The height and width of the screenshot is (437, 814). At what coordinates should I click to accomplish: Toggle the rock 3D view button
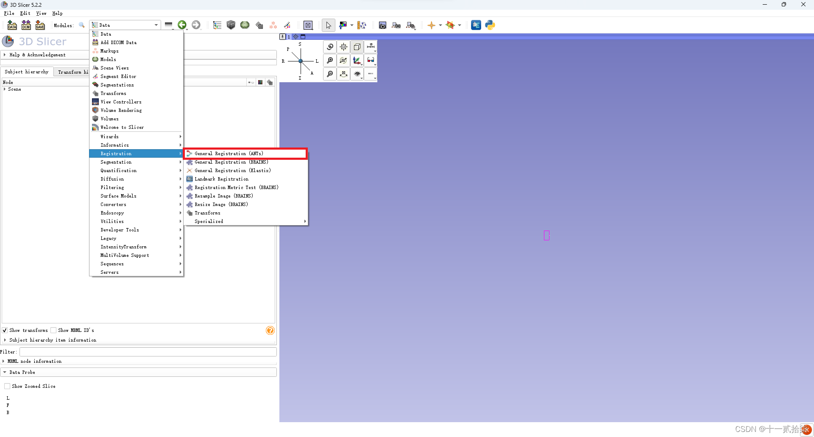[x=344, y=74]
